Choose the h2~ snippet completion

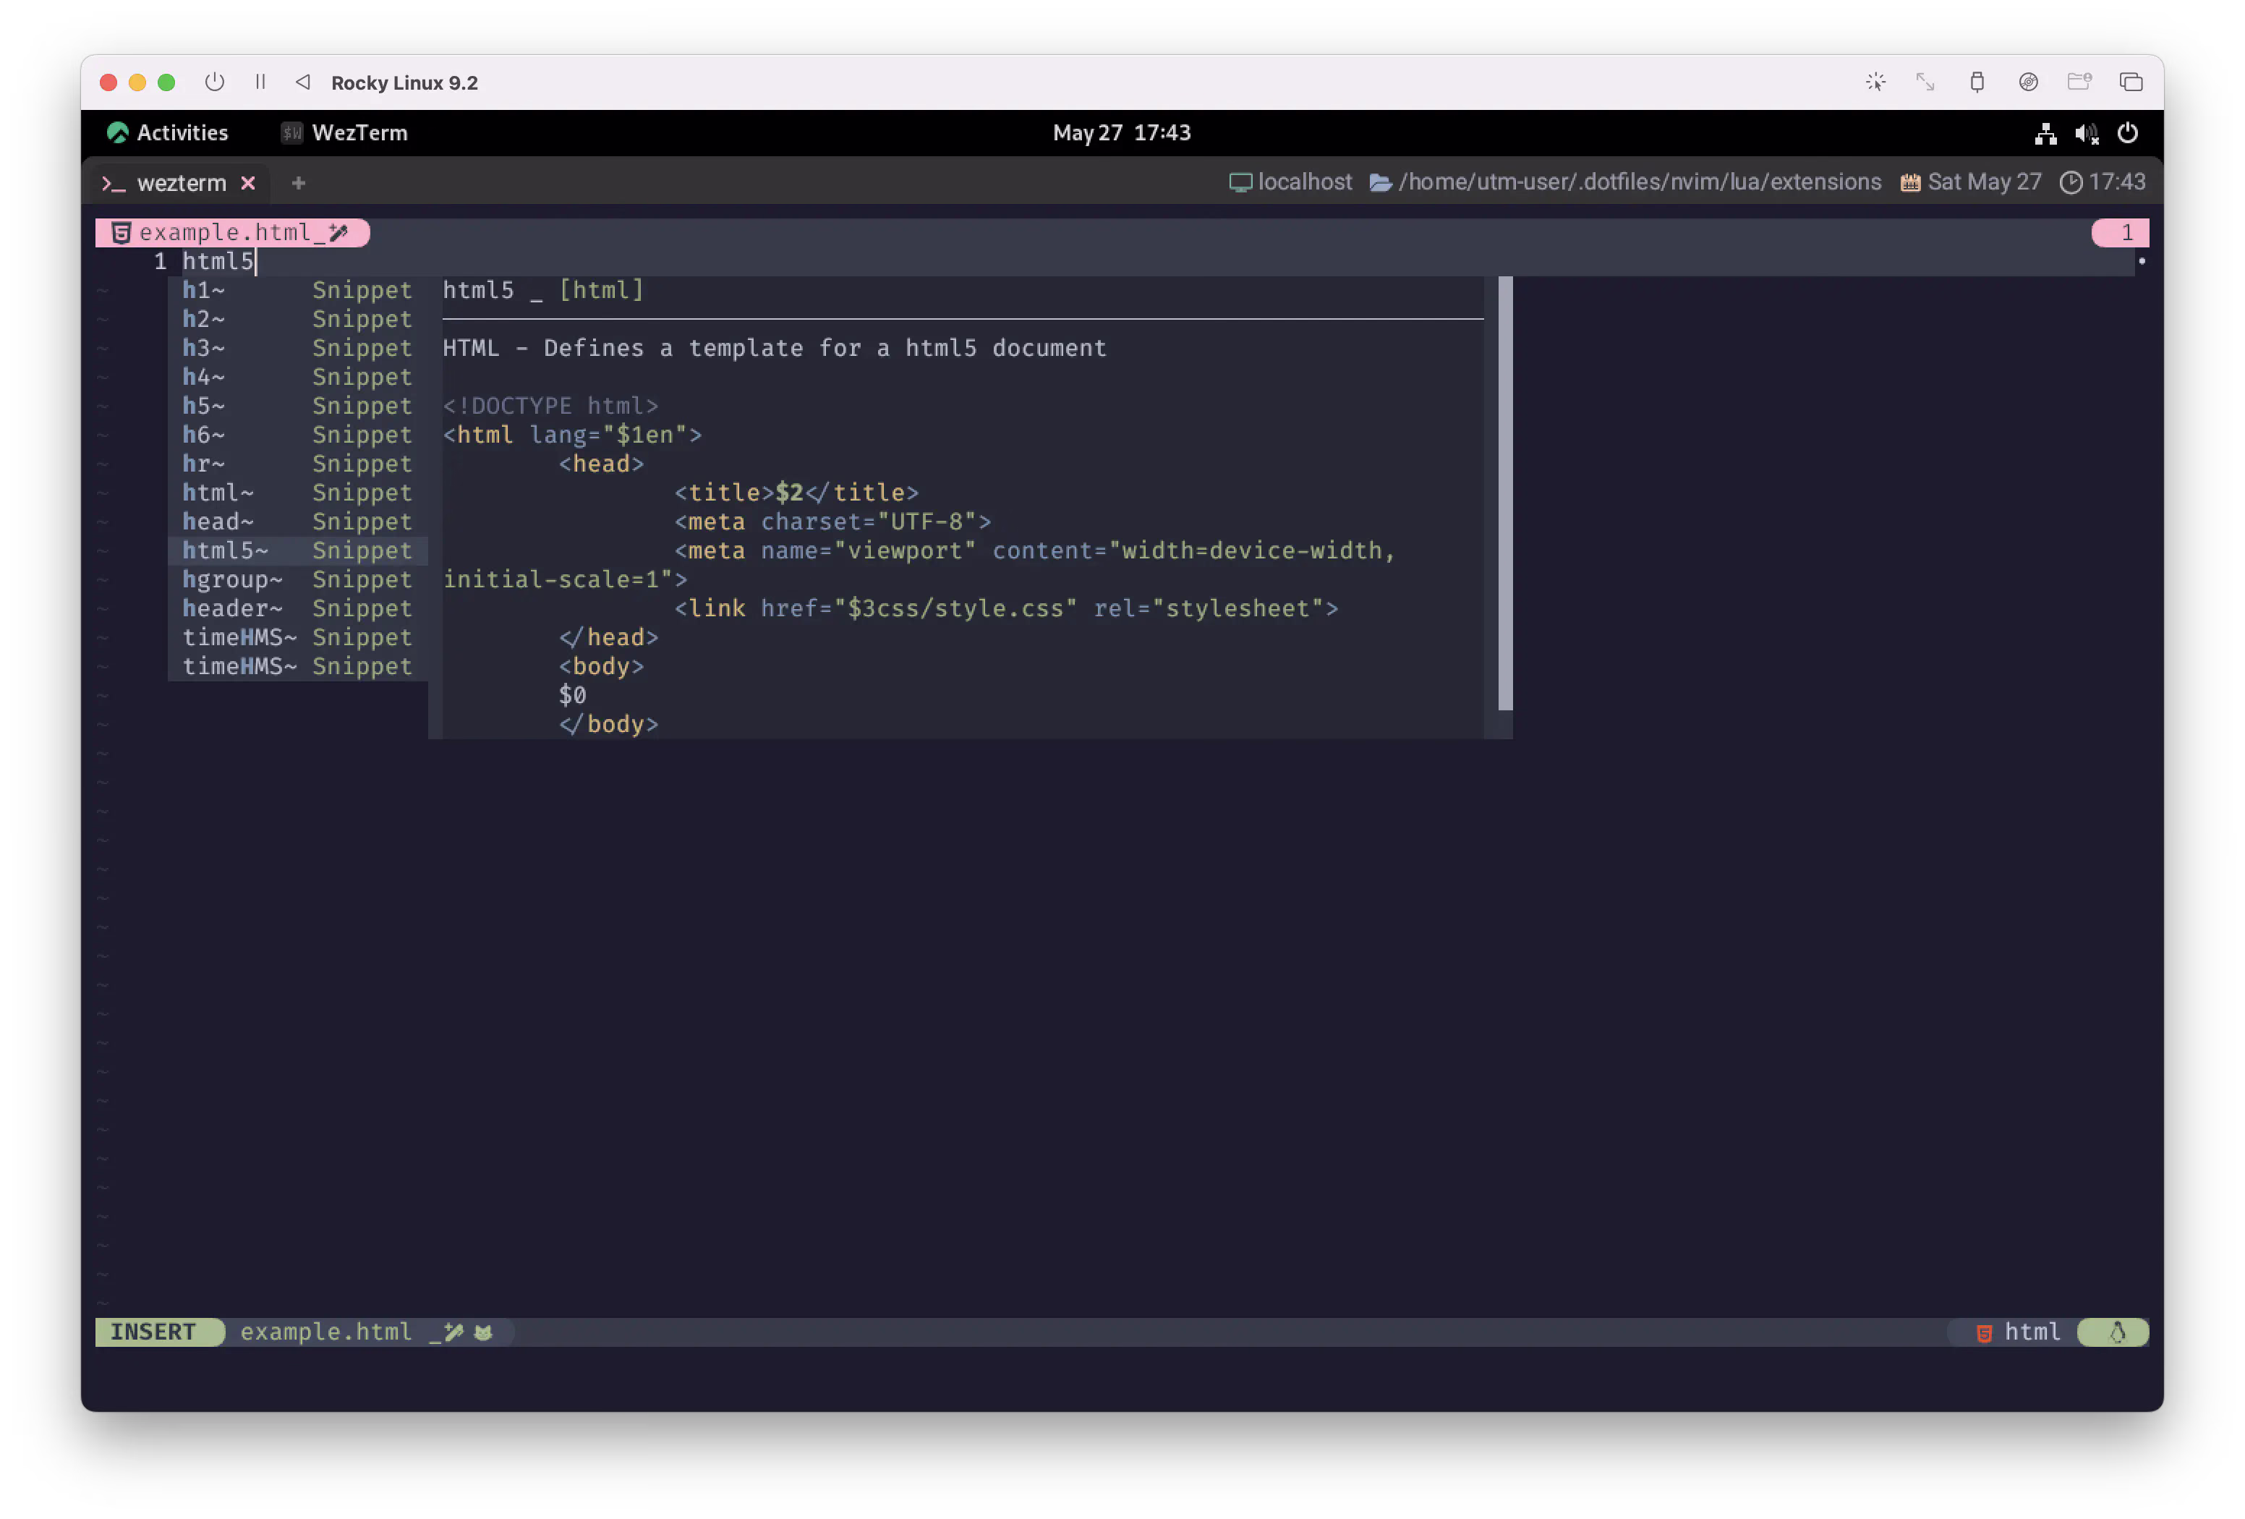tap(297, 319)
